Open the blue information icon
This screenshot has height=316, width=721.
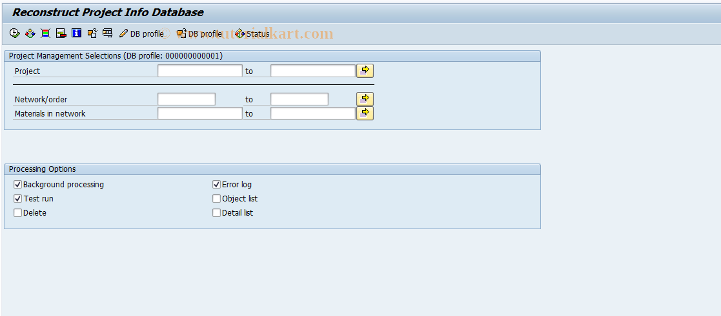point(76,33)
